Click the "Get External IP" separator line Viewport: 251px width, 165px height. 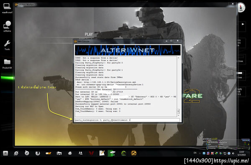coord(106,89)
